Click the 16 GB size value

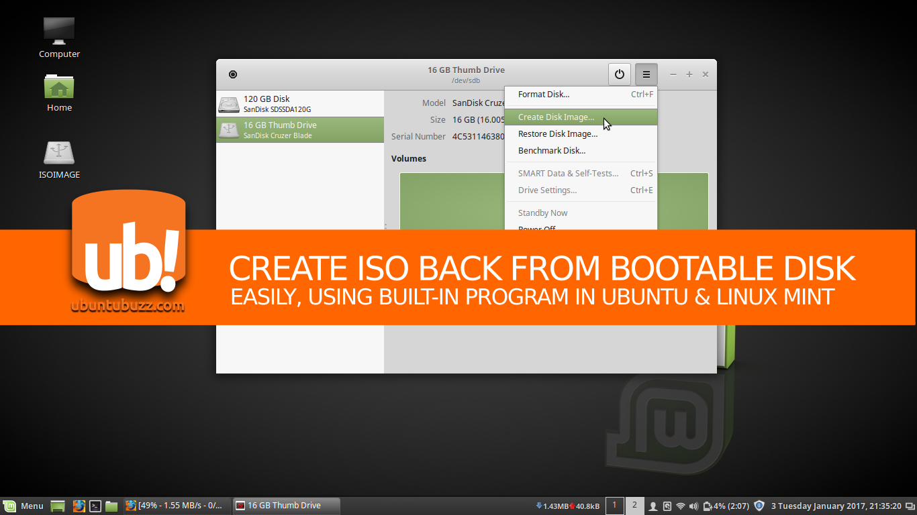(478, 120)
